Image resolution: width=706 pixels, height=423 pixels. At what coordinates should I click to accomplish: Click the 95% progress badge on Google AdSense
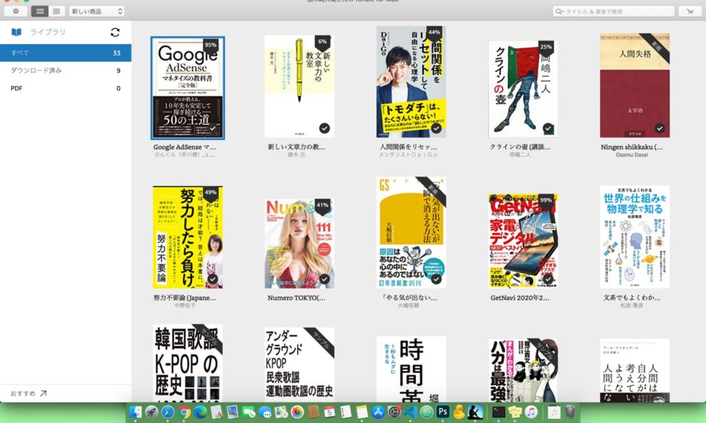click(x=211, y=45)
